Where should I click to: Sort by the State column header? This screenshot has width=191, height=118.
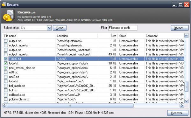click(x=131, y=36)
